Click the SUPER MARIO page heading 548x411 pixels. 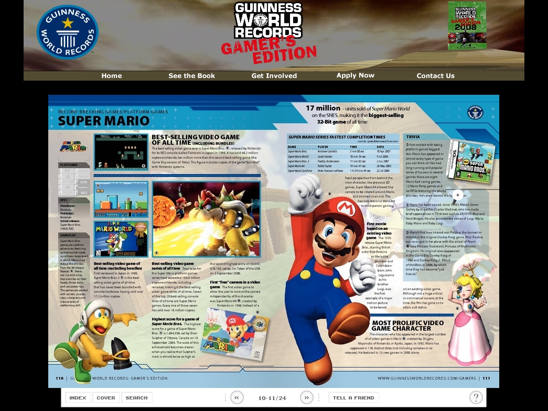[x=104, y=121]
